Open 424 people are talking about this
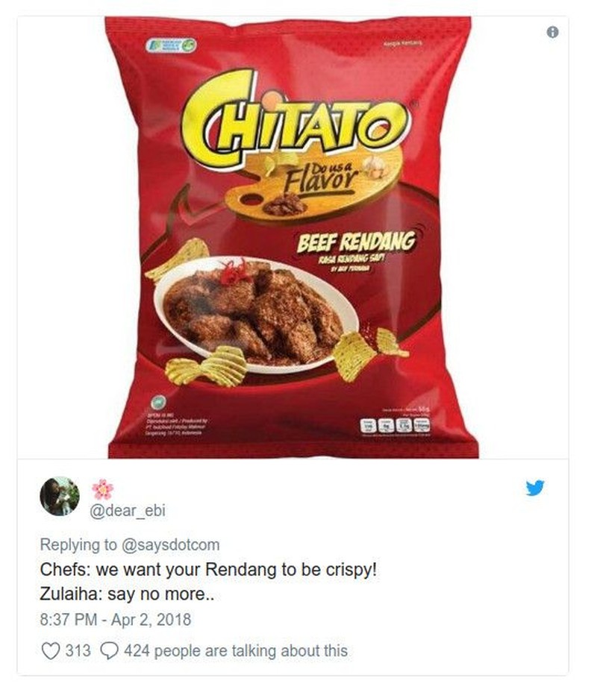This screenshot has width=597, height=695. (x=236, y=651)
